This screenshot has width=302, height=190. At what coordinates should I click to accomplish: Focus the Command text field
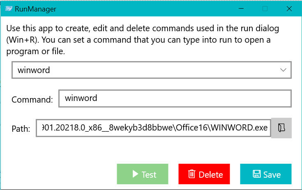pyautogui.click(x=175, y=98)
